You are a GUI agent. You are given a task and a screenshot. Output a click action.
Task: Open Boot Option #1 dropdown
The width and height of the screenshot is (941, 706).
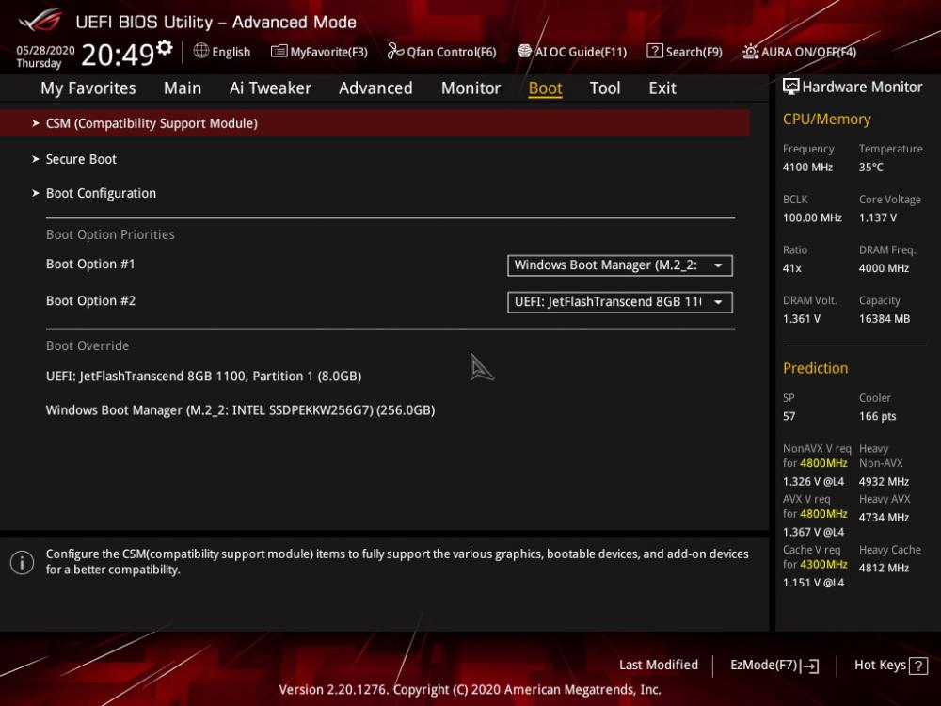pos(620,265)
